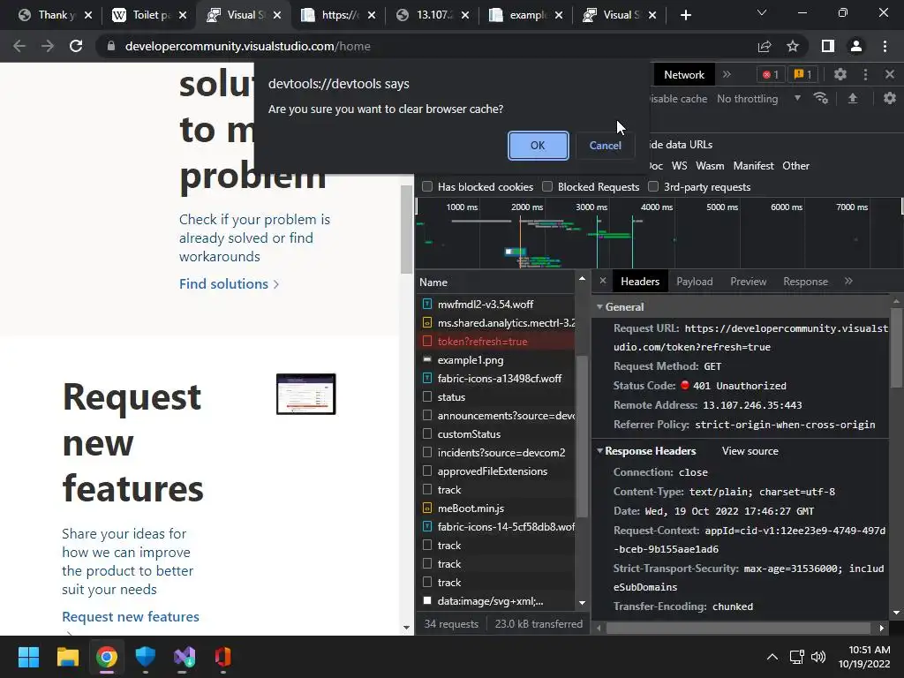Switch to the Headers tab
Screen dimensions: 904x678
640,282
